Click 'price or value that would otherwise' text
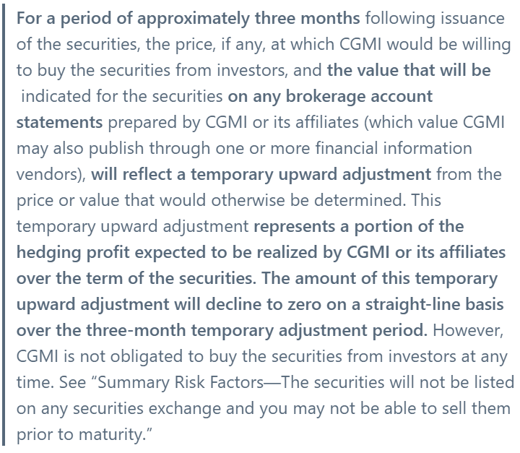 [x=150, y=200]
